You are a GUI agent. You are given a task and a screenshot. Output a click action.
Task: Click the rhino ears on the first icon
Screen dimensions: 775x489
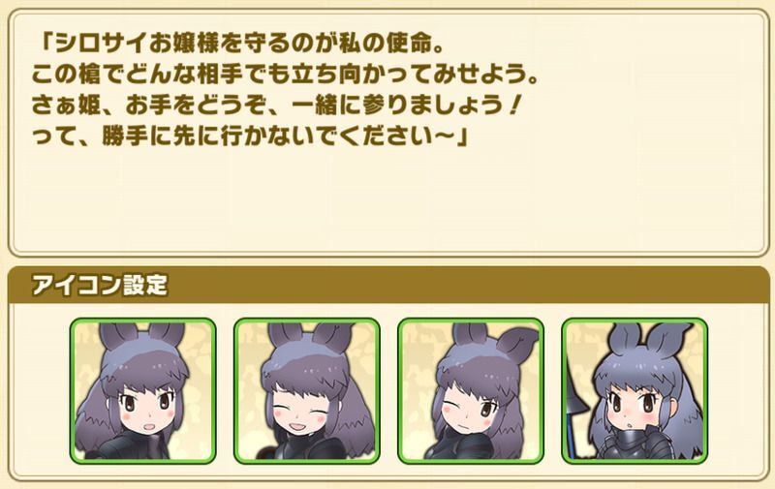click(142, 336)
